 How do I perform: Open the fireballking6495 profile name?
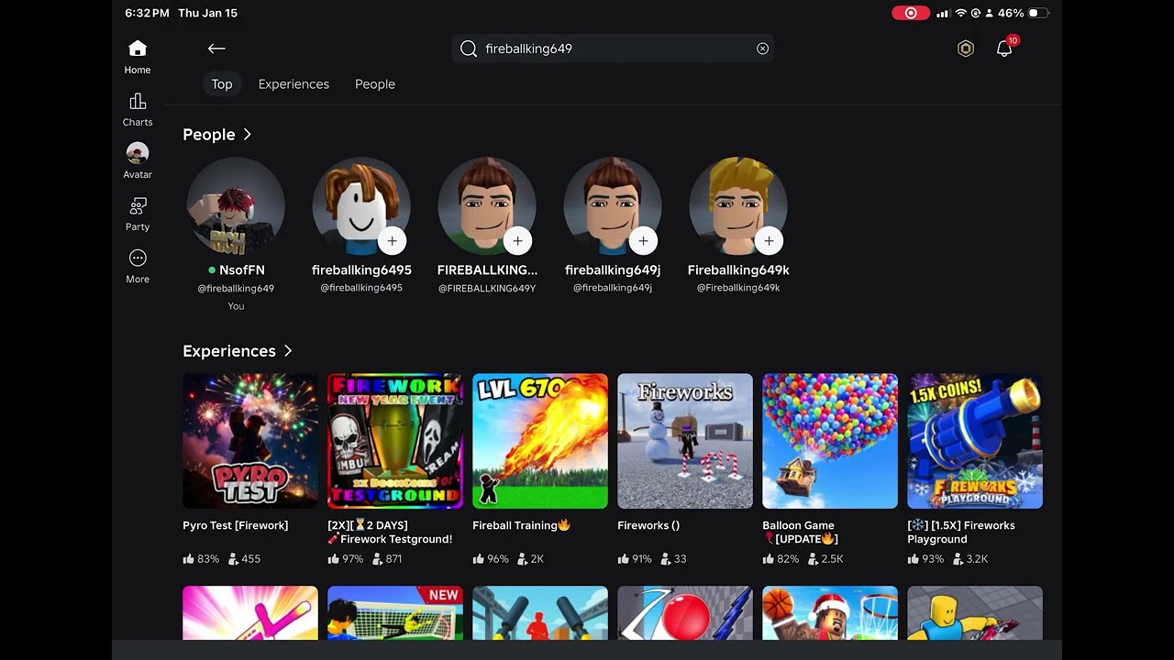click(x=361, y=270)
